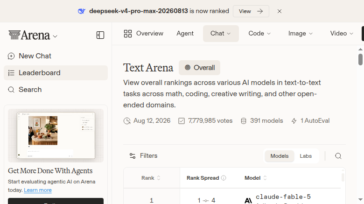
Task: Sort by the Rank column
Action: tap(151, 178)
